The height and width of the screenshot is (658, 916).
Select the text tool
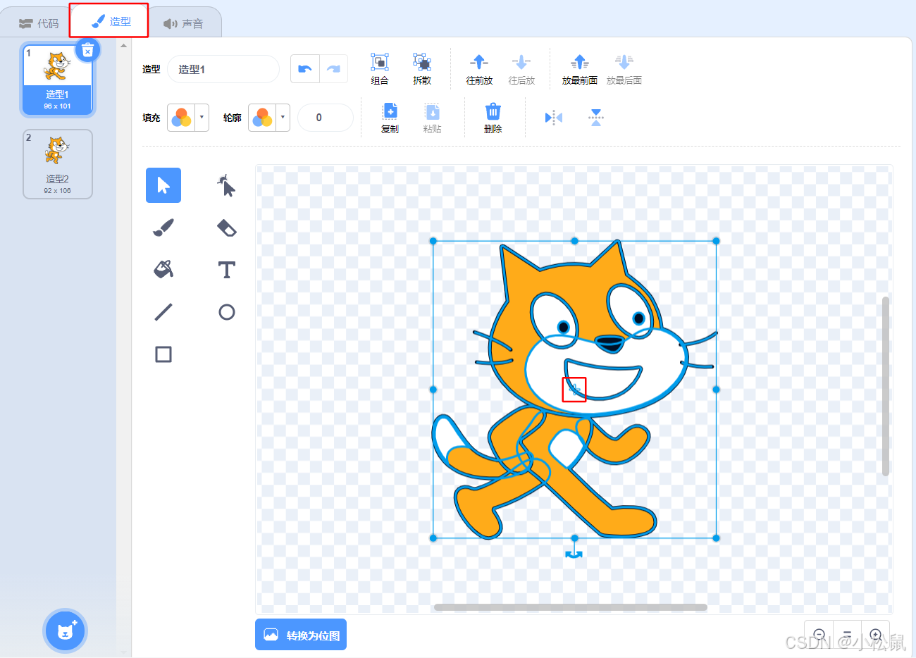click(226, 270)
